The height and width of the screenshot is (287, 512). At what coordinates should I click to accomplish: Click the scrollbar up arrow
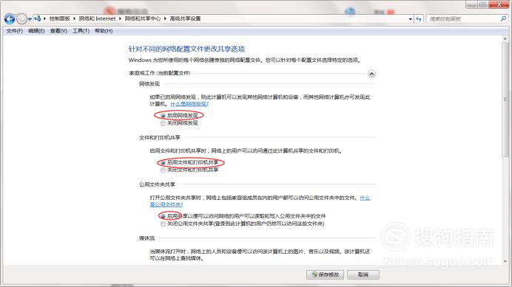[x=505, y=39]
